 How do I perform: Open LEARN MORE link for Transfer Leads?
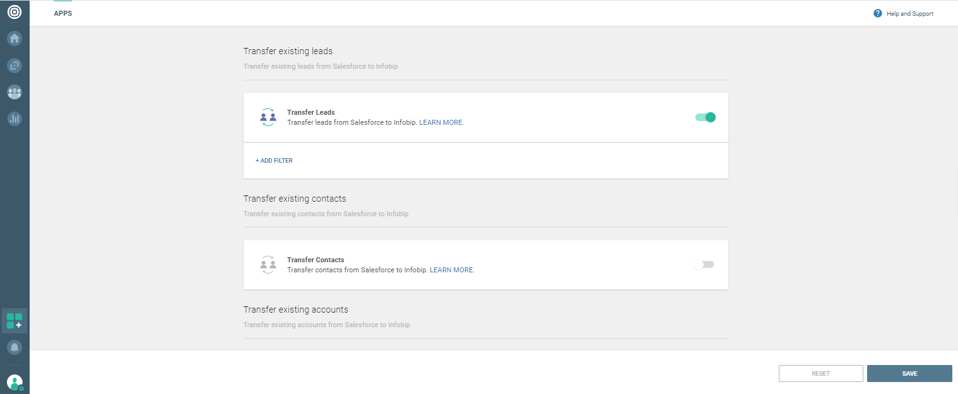(x=441, y=122)
